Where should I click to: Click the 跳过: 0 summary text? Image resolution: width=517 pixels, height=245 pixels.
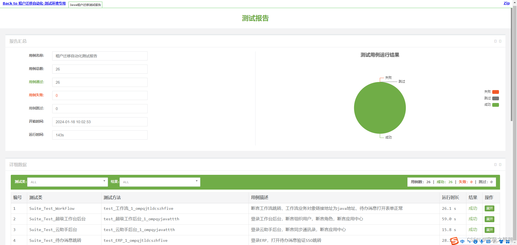[x=485, y=182]
